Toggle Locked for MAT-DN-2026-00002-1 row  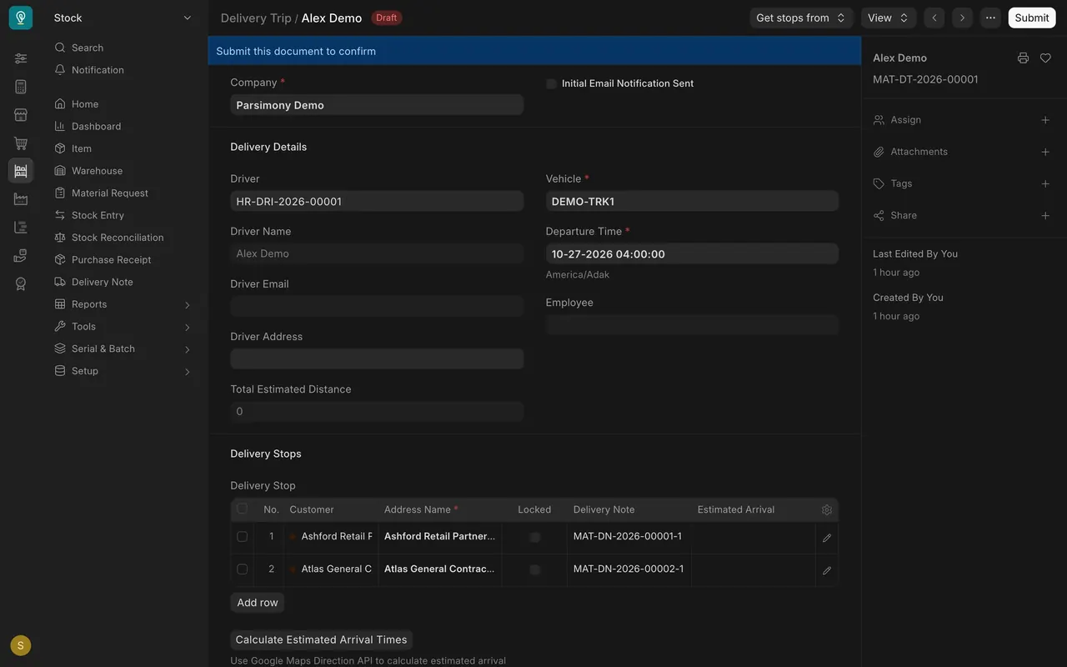(x=534, y=569)
